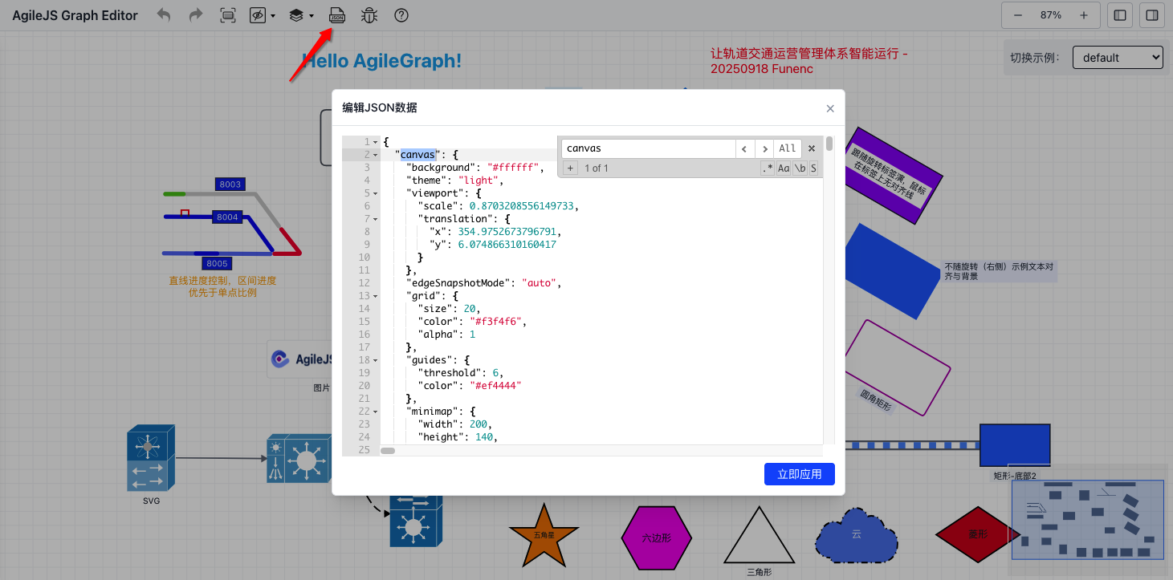Open the 切换示例 default combo box
1173x580 pixels.
click(x=1118, y=58)
